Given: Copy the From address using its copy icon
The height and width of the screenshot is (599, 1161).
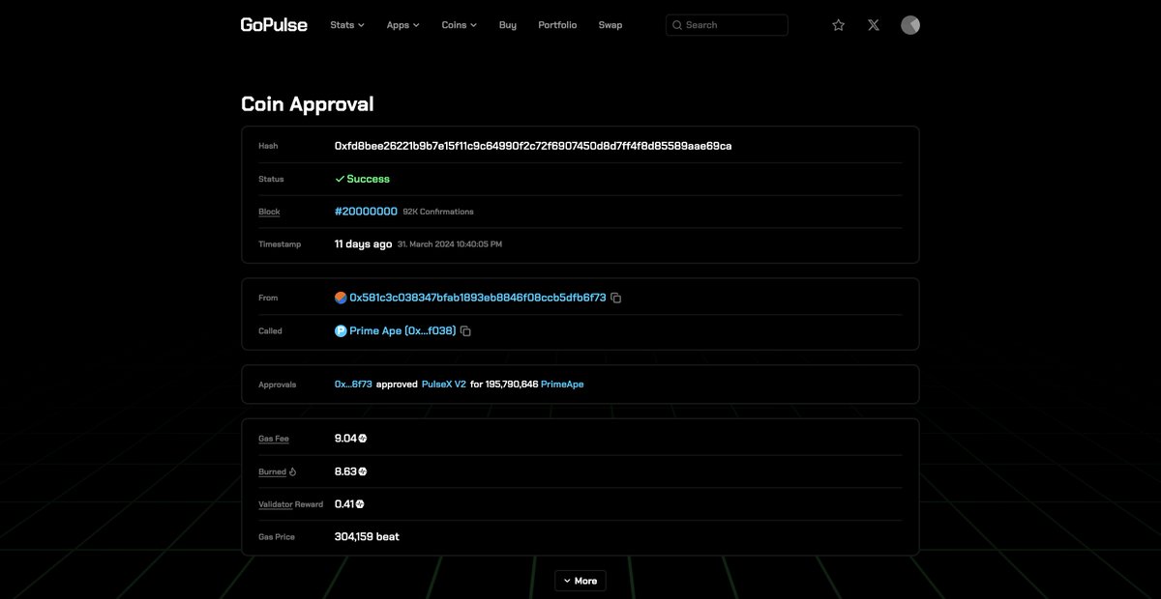Looking at the screenshot, I should pos(616,297).
